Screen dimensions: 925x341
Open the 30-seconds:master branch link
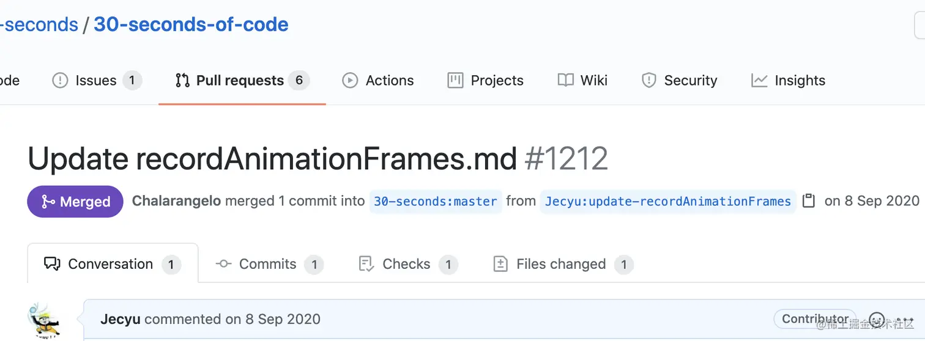click(436, 201)
